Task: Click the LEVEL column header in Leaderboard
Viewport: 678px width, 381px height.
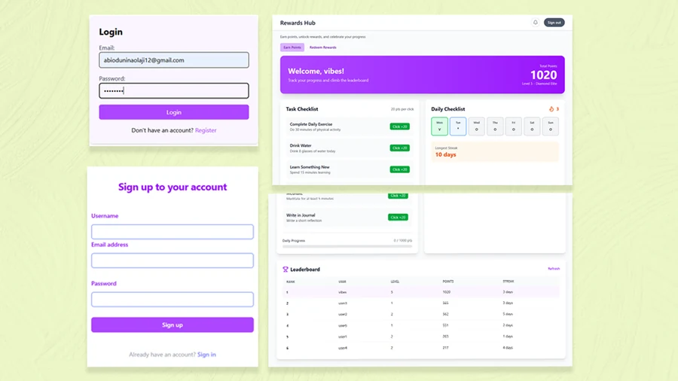Action: [x=395, y=282]
